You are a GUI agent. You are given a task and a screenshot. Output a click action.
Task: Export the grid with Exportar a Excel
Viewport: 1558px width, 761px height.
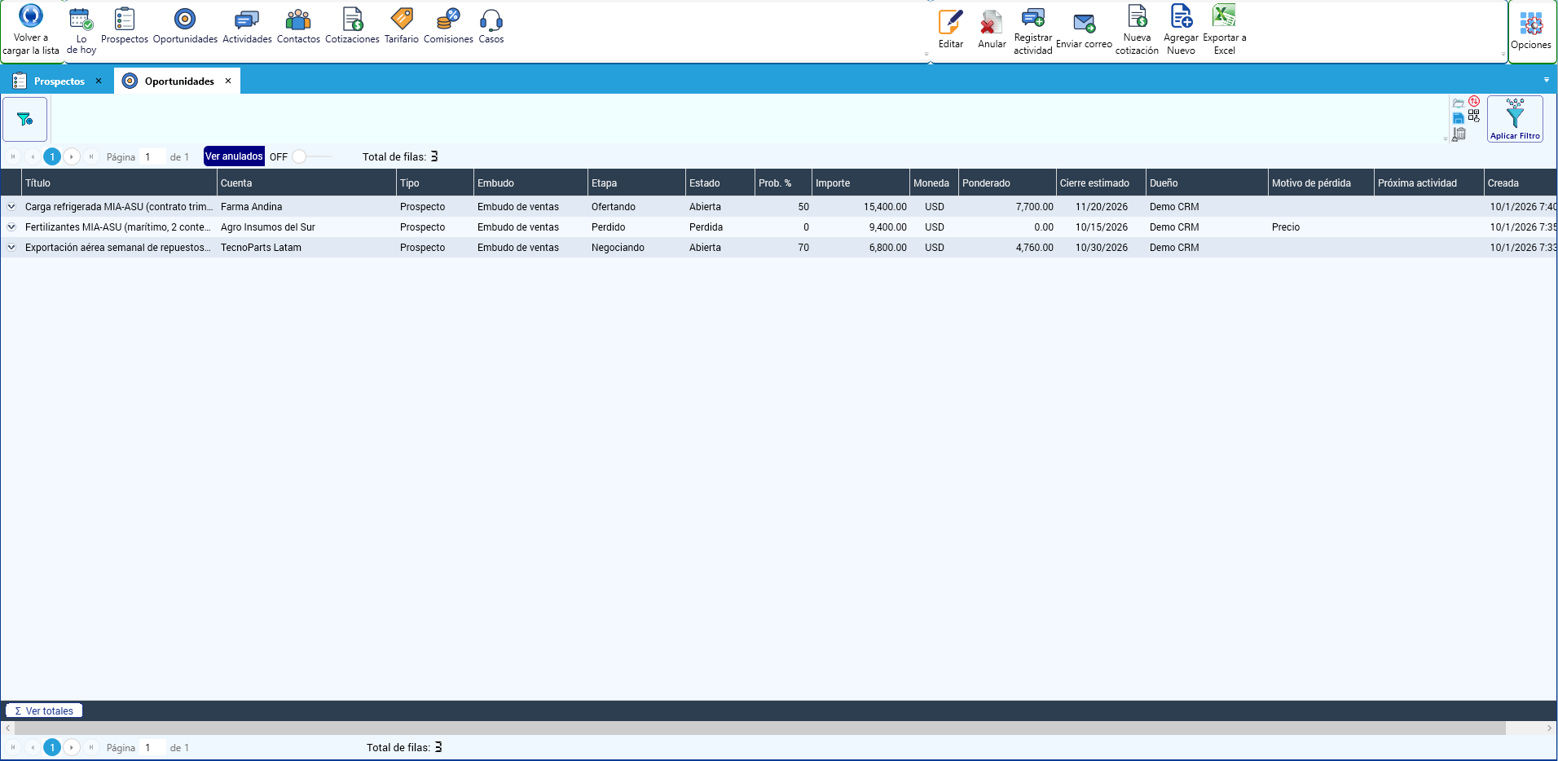[x=1225, y=31]
